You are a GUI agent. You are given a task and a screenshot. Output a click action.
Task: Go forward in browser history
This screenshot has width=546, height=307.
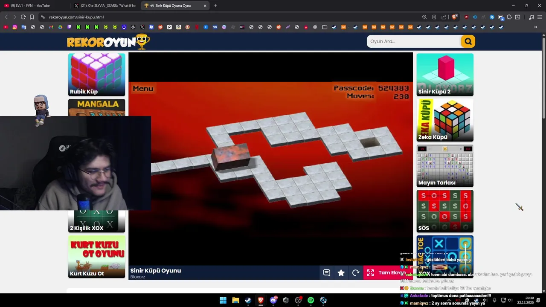point(15,17)
